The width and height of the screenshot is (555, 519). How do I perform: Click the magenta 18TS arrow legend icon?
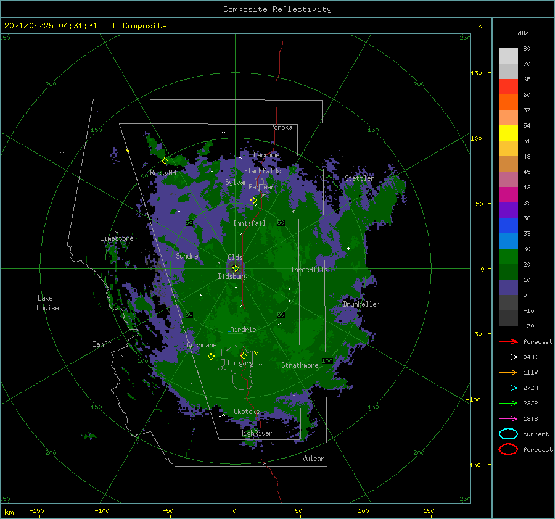[508, 418]
